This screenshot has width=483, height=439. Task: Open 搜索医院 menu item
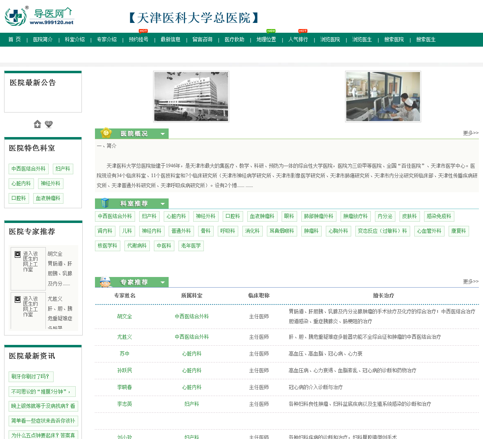(x=394, y=39)
